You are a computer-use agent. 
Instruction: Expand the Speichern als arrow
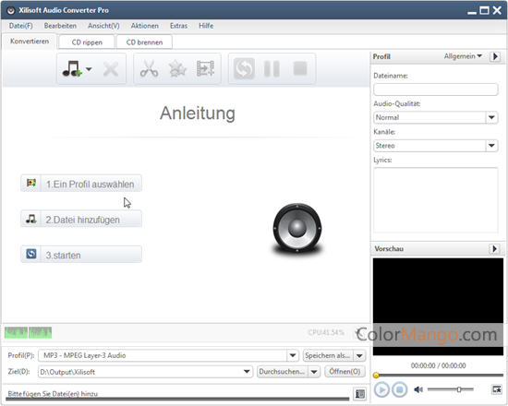point(359,355)
